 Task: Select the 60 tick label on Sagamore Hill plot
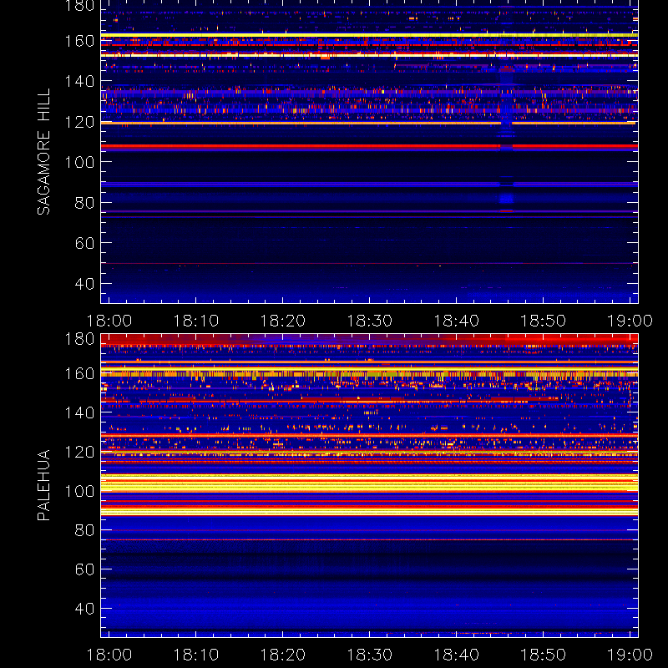[84, 243]
